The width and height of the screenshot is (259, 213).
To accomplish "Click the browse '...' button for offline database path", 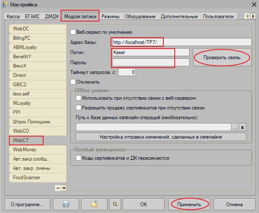I will coord(235,127).
